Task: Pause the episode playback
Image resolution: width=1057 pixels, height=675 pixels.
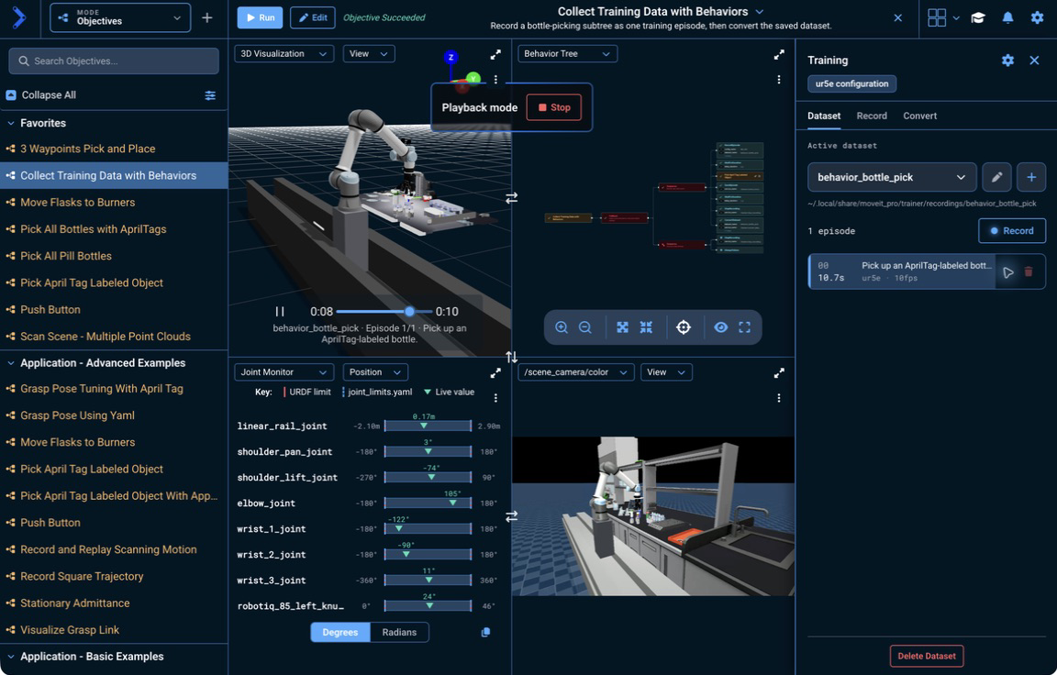Action: (280, 311)
